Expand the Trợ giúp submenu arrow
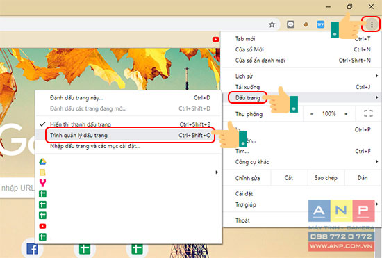The width and height of the screenshot is (382, 258). click(x=376, y=204)
